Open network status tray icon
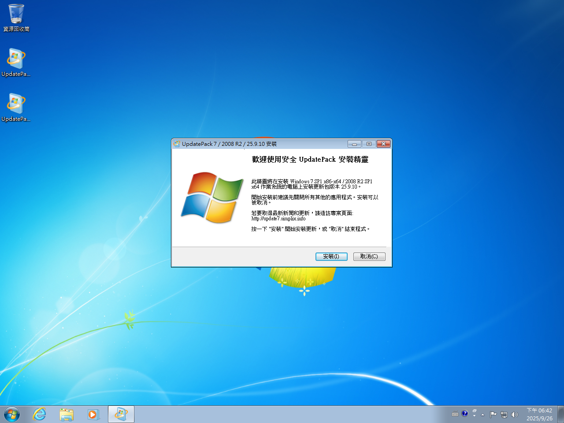The height and width of the screenshot is (423, 564). coord(504,415)
